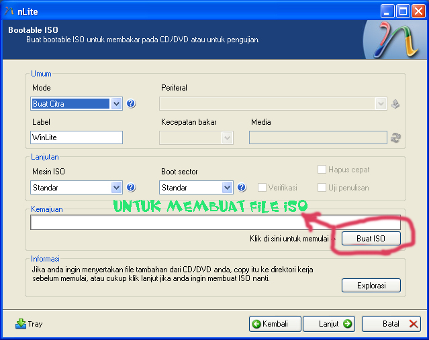Click the nLite title bar icon
The image size is (429, 340).
pyautogui.click(x=9, y=11)
